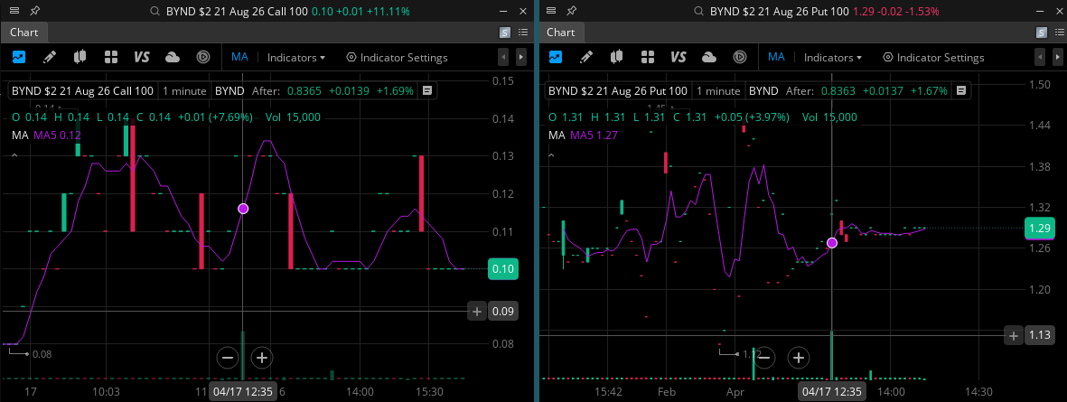Open VS compare tool in Put chart
This screenshot has width=1067, height=402.
pyautogui.click(x=679, y=57)
